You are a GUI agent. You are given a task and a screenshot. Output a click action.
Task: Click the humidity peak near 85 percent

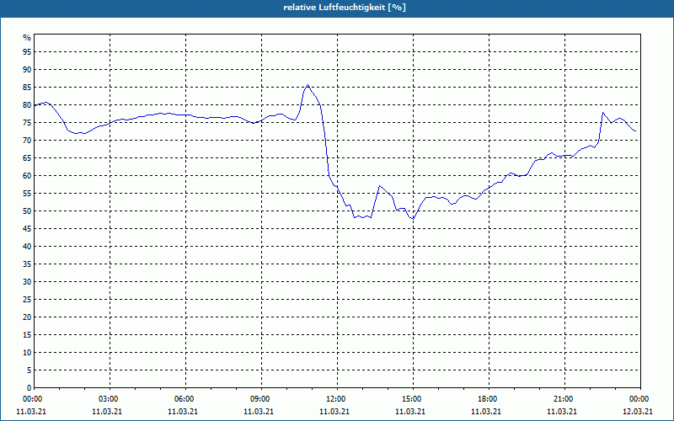click(x=308, y=85)
